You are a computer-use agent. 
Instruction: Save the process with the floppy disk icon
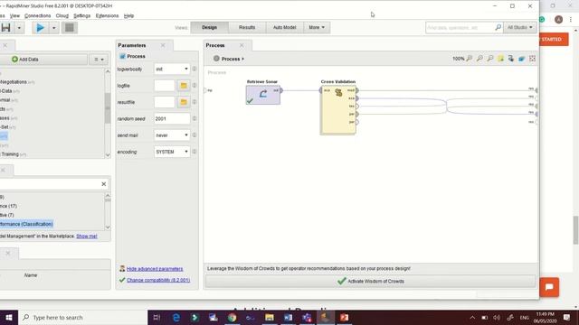point(6,28)
